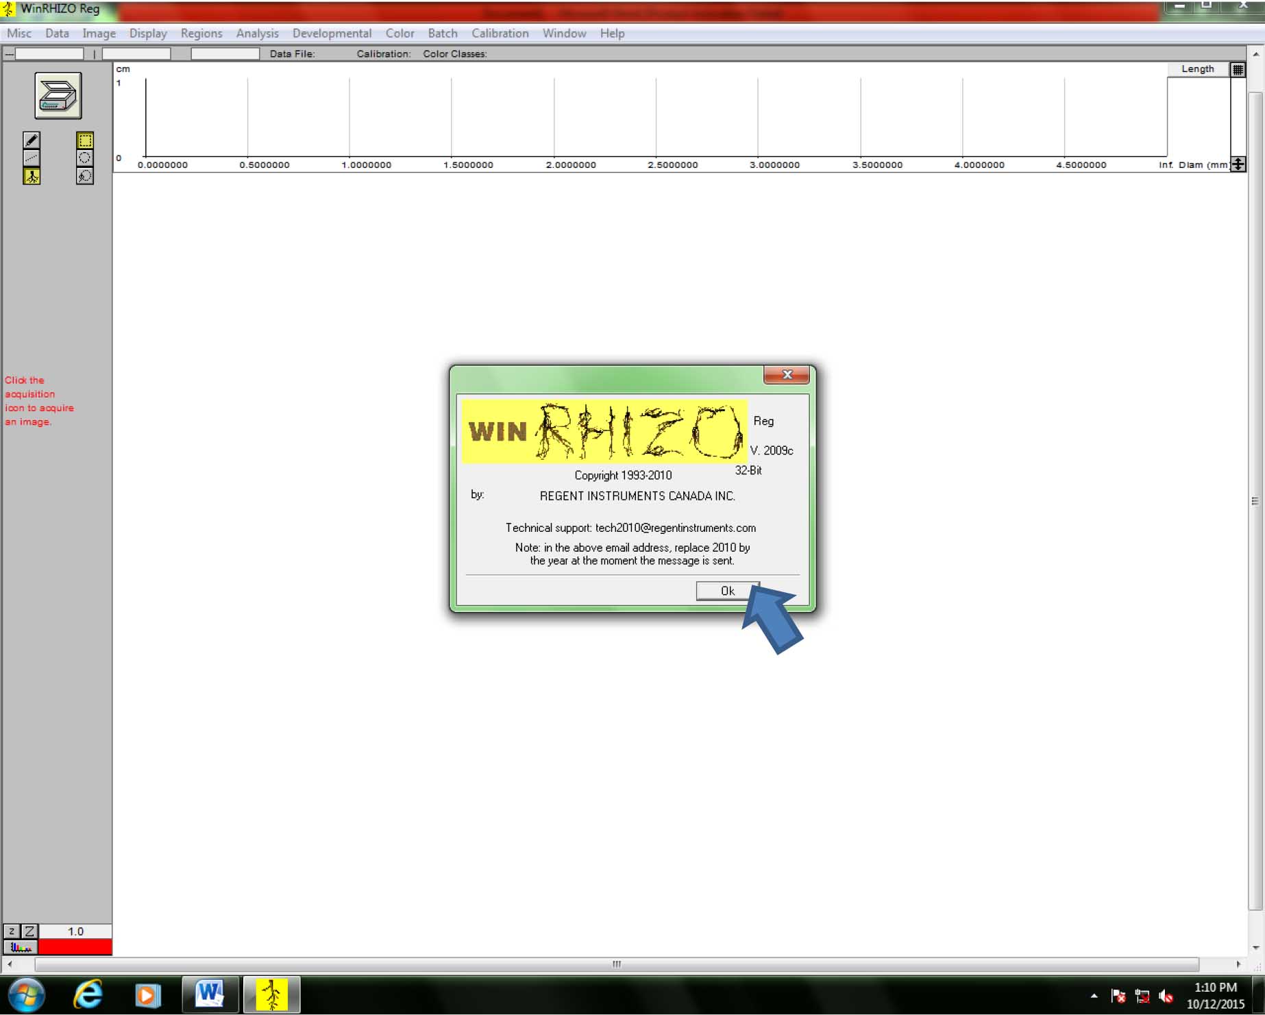Open the Calibration menu
Image resolution: width=1265 pixels, height=1015 pixels.
(500, 33)
